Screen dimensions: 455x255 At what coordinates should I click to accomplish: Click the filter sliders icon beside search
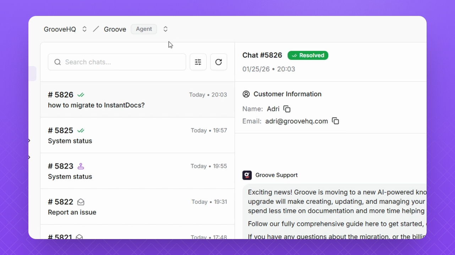pyautogui.click(x=198, y=62)
